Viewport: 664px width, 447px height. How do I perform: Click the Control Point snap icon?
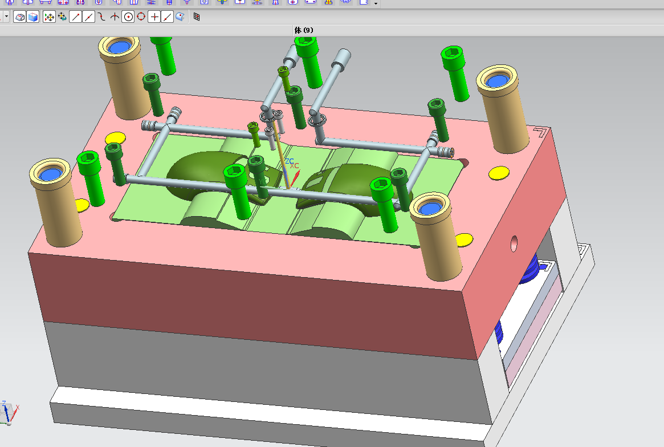101,17
